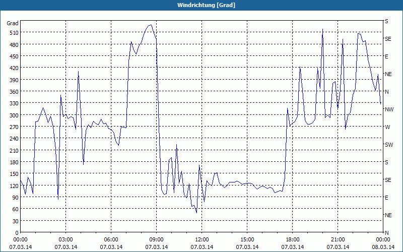The height and width of the screenshot is (252, 403).
Task: Select the y-axis value "120"
Action: click(14, 186)
